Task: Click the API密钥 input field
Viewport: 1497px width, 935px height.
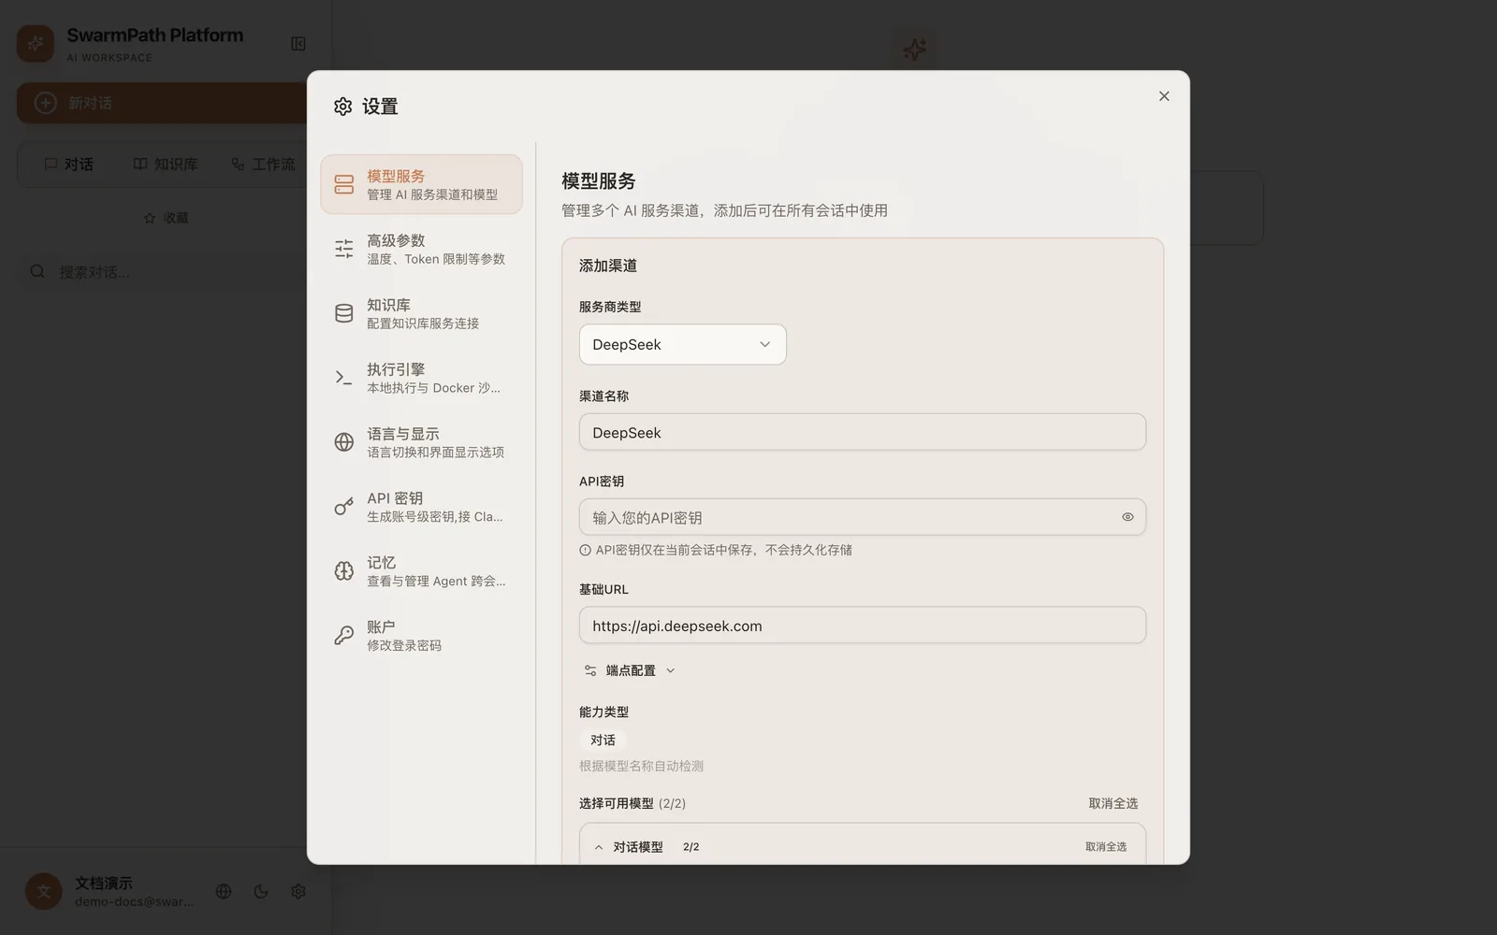Action: pos(863,517)
